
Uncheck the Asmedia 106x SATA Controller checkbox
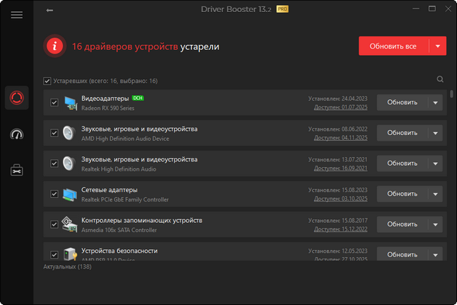tap(54, 224)
